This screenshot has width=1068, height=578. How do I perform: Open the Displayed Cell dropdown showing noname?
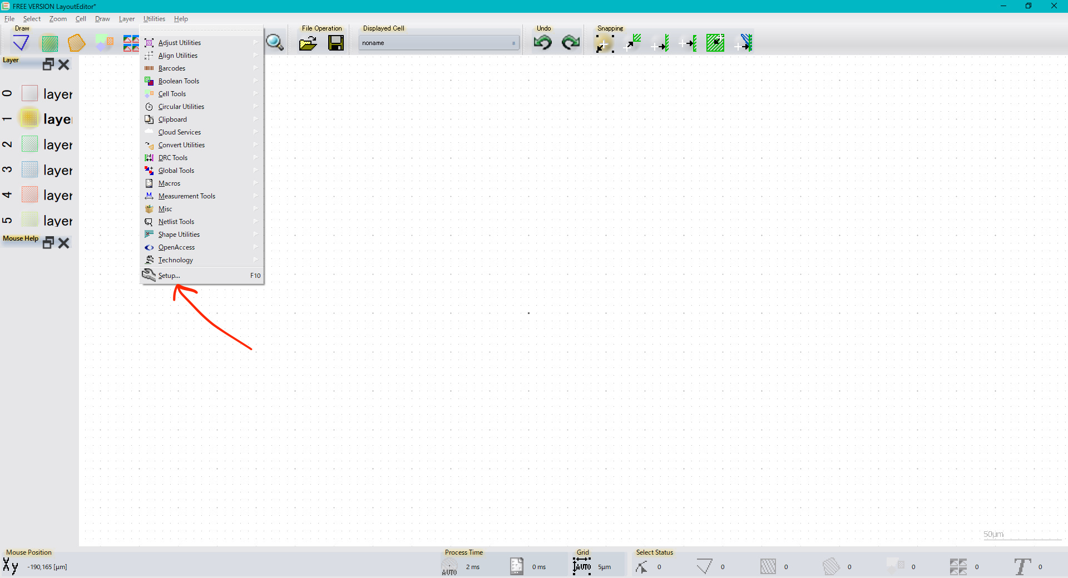coord(438,43)
